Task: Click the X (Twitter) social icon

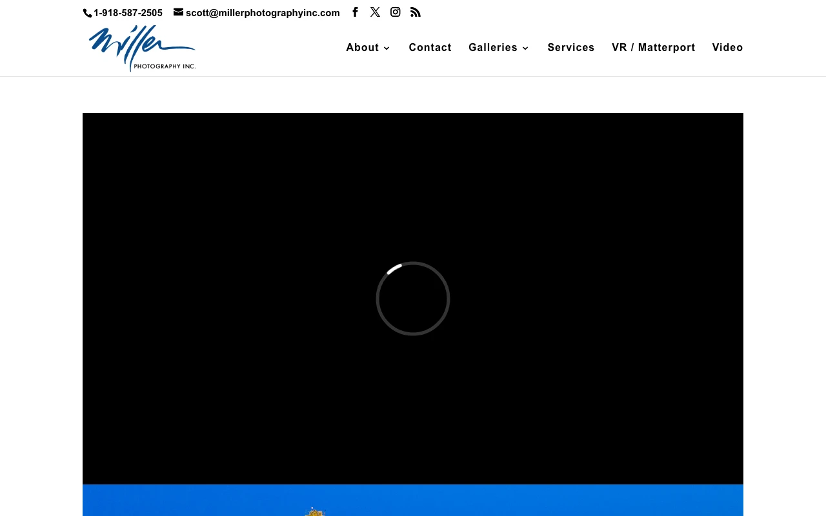Action: point(375,12)
